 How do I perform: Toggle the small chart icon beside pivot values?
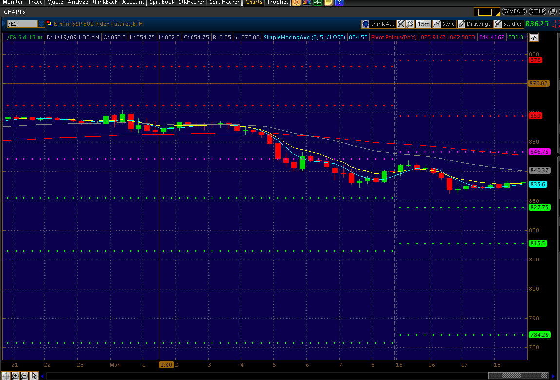534,37
